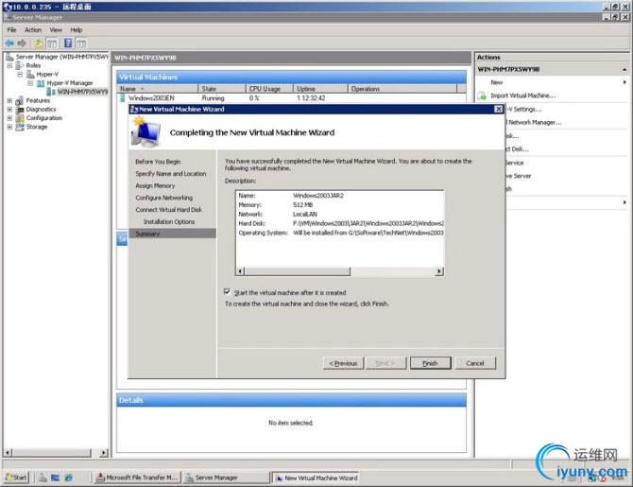
Task: Open the Help menu
Action: 77,30
